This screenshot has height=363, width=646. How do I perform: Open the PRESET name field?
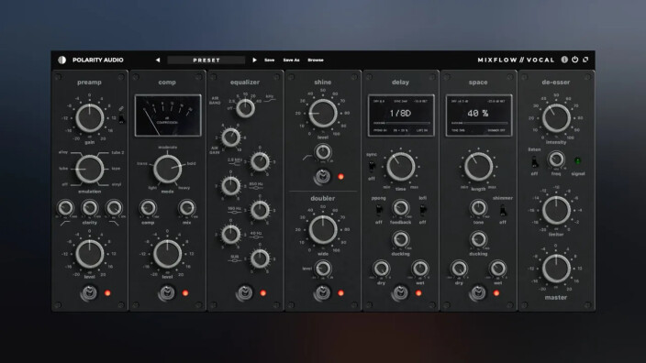tap(206, 60)
